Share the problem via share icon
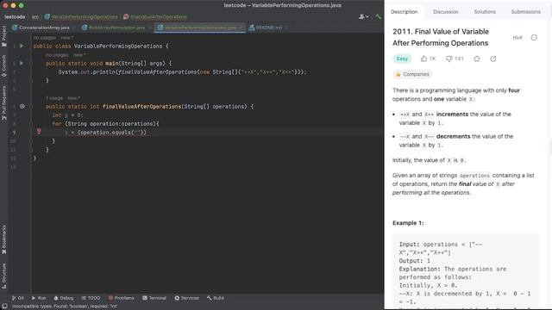The width and height of the screenshot is (552, 310). point(493,59)
